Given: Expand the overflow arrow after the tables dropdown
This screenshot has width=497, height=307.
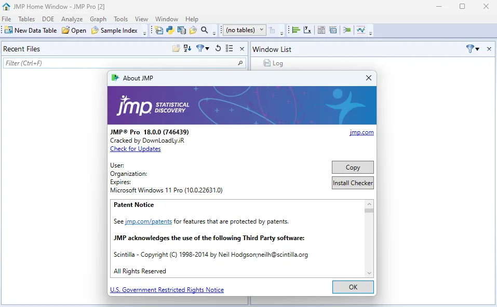Looking at the screenshot, I should 281,33.
